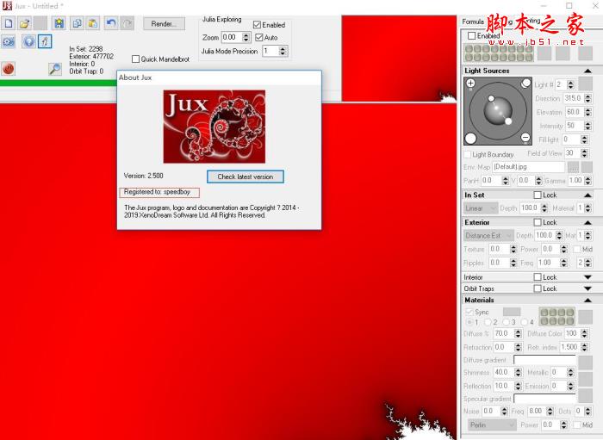
Task: Check the Exterior Lock checkbox
Action: [538, 222]
